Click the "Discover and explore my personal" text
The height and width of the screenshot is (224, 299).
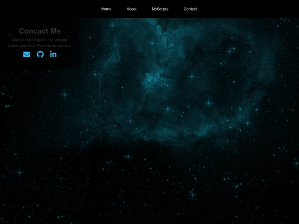(40, 40)
